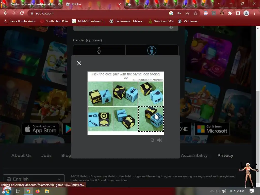Open the Accessibility footer link
The width and height of the screenshot is (260, 195).
click(x=194, y=155)
